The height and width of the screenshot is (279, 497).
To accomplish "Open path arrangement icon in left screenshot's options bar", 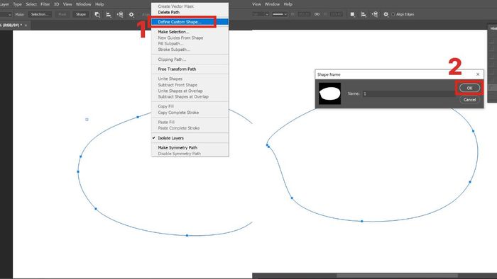I will click(120, 15).
